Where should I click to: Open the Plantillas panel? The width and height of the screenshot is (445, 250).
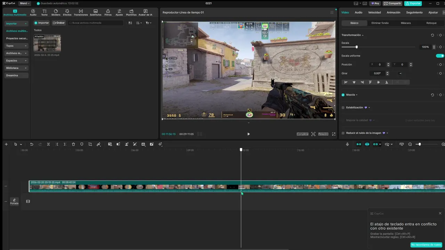pos(131,12)
